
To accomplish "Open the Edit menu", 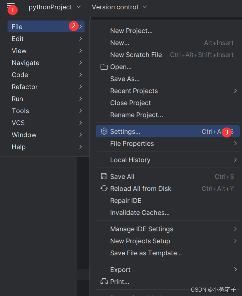I will click(x=18, y=39).
